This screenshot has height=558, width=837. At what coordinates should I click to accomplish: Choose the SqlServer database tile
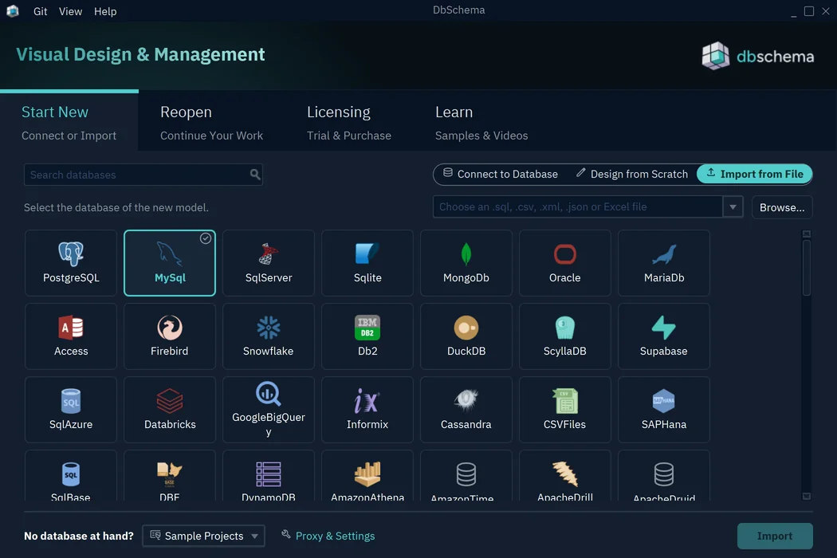click(x=269, y=263)
